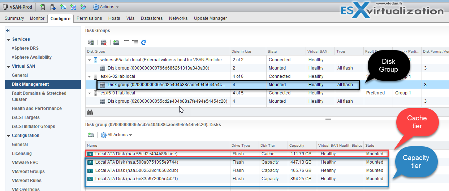The image size is (449, 191).
Task: Sort by Disks in Use column
Action: click(248, 52)
